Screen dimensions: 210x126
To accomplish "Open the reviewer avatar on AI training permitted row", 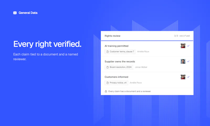I will coord(183,46).
